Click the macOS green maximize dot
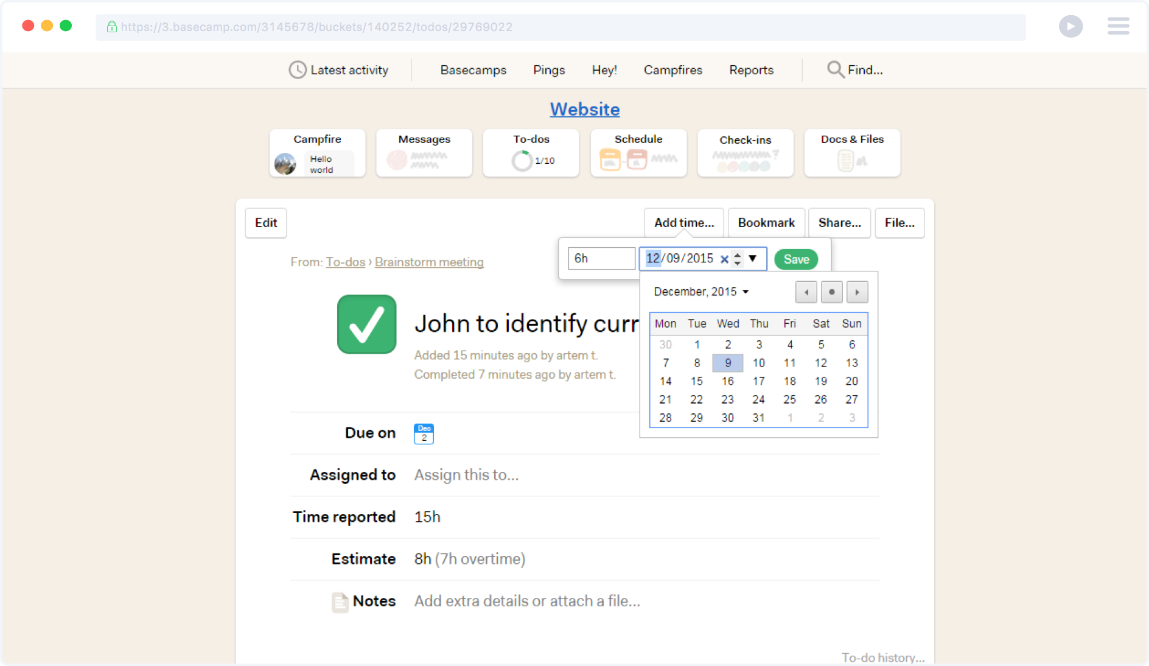Viewport: 1149px width, 666px height. [66, 26]
